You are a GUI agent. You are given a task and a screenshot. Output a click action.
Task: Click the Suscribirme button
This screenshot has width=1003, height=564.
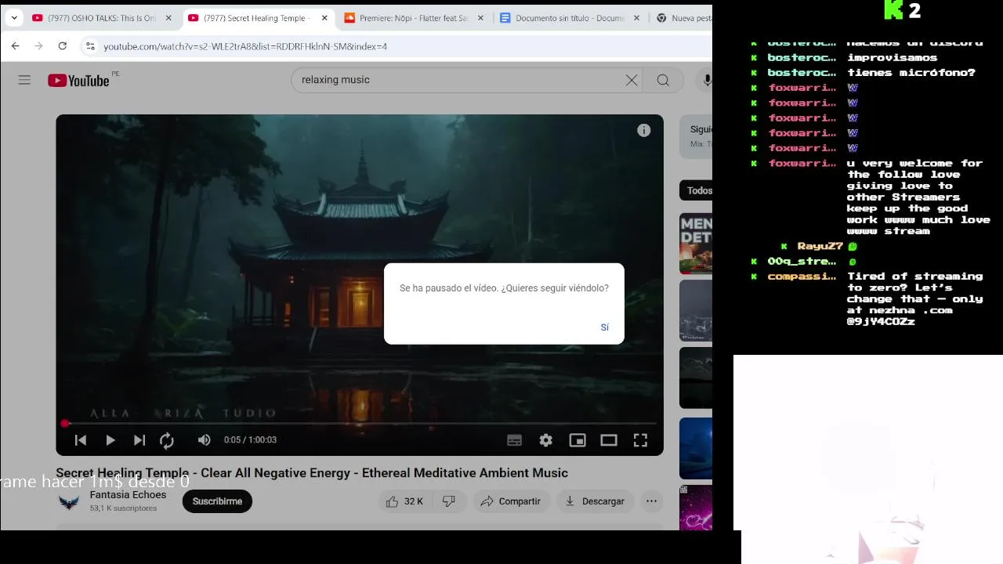tap(217, 501)
